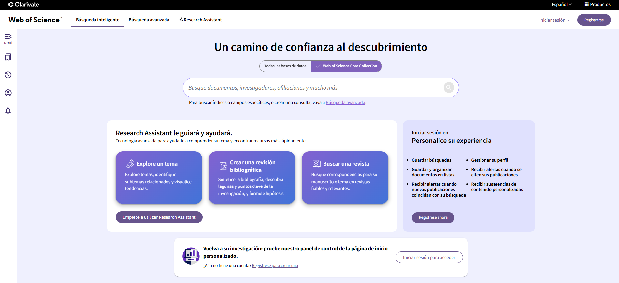Screen dimensions: 619x283
Task: Click Iniciar sesión para acceder button
Action: pos(429,257)
